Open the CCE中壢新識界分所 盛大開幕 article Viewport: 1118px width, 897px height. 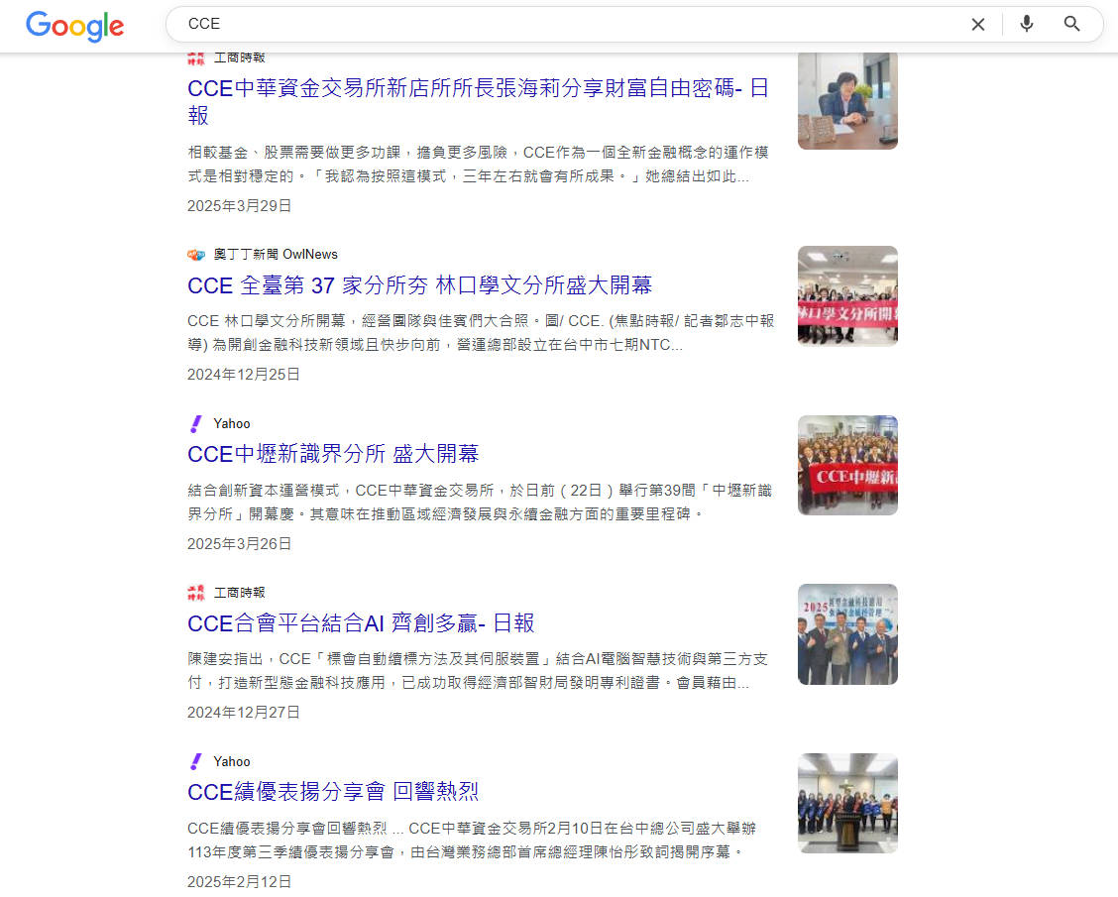pyautogui.click(x=333, y=453)
